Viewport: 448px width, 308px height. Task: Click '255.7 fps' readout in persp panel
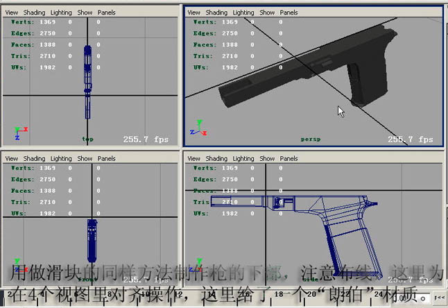pyautogui.click(x=411, y=139)
